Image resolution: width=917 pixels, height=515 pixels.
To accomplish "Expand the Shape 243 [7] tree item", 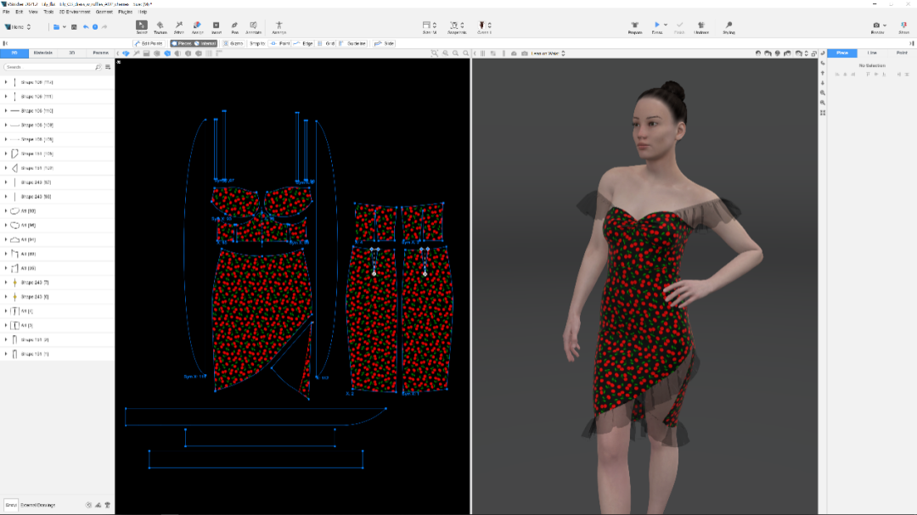I will coord(6,282).
